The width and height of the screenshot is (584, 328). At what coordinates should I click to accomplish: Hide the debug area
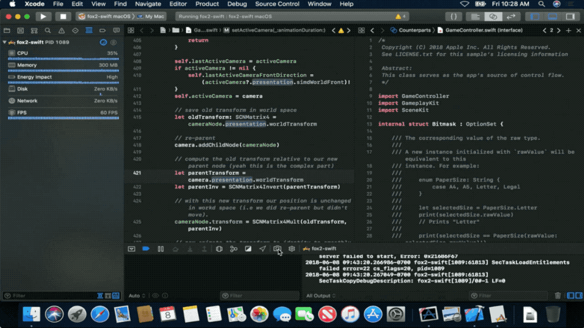coord(131,249)
